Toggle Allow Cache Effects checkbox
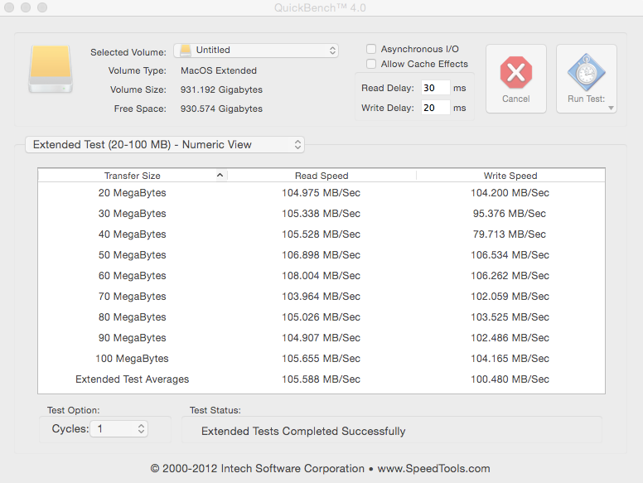This screenshot has height=483, width=643. tap(372, 64)
